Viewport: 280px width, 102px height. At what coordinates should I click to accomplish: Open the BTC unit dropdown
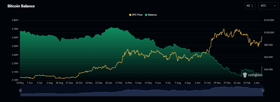268,6
